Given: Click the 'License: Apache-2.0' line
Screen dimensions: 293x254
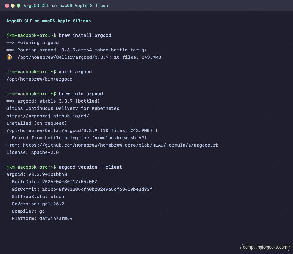Looking at the screenshot, I should point(32,152).
